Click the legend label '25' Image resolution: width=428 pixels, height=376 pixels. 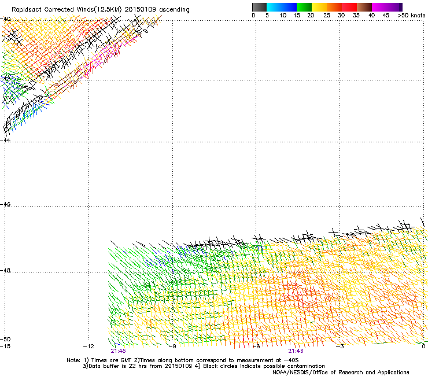327,16
